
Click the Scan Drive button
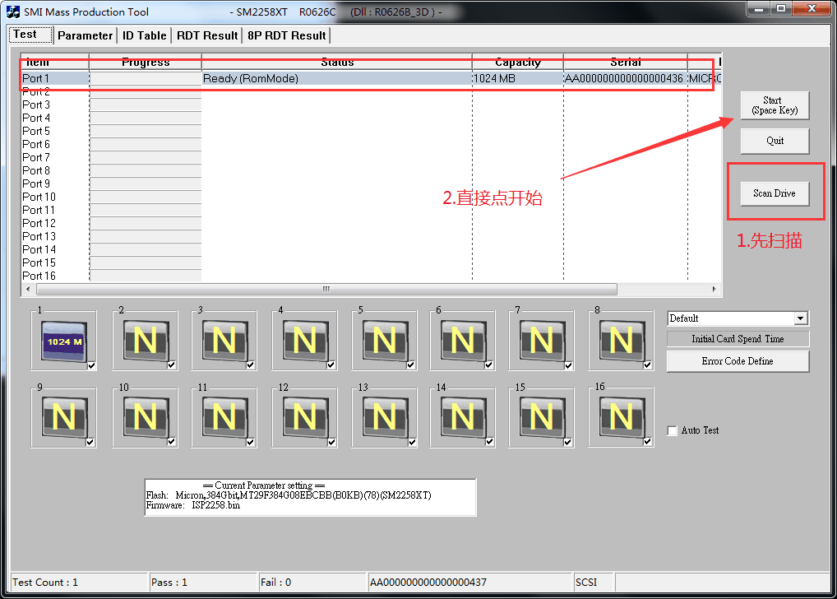(x=775, y=193)
